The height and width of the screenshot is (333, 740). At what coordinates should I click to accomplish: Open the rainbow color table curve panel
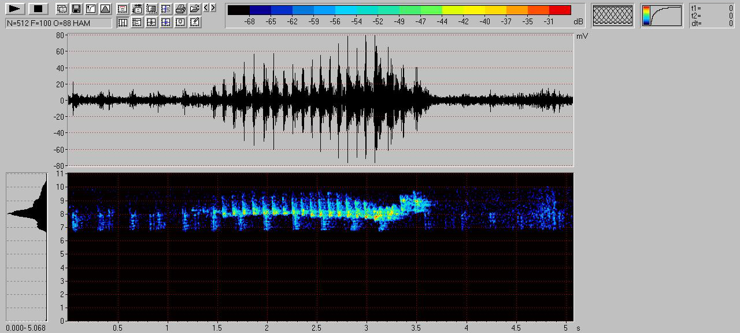[x=662, y=16]
